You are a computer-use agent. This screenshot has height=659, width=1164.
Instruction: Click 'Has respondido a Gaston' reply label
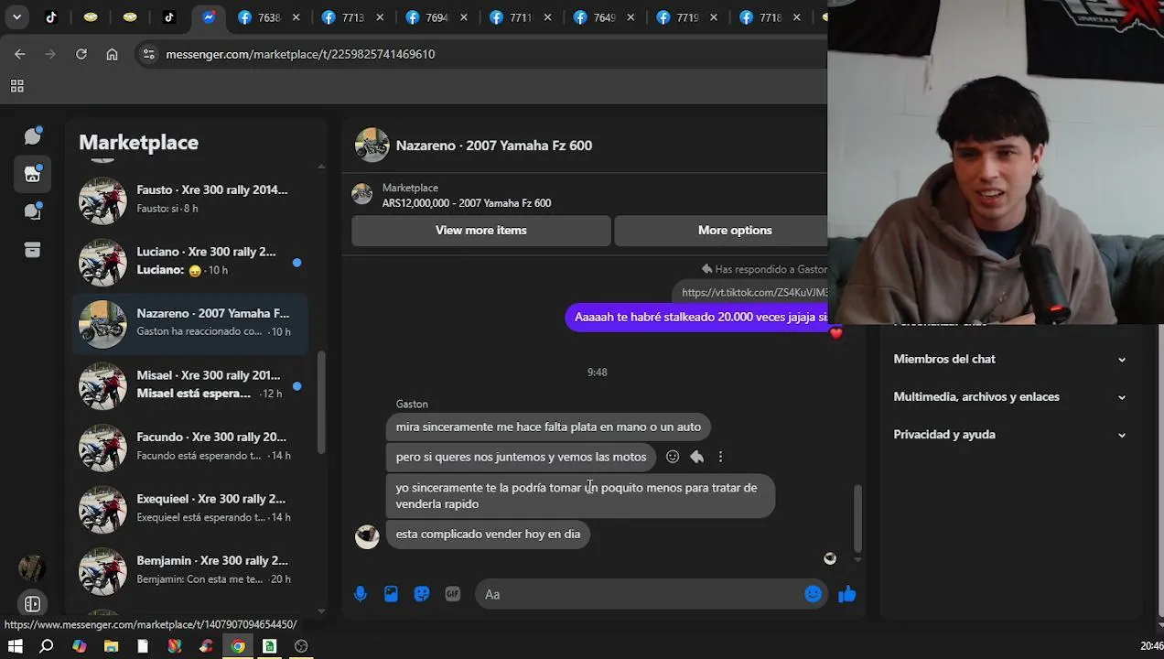[x=764, y=269]
